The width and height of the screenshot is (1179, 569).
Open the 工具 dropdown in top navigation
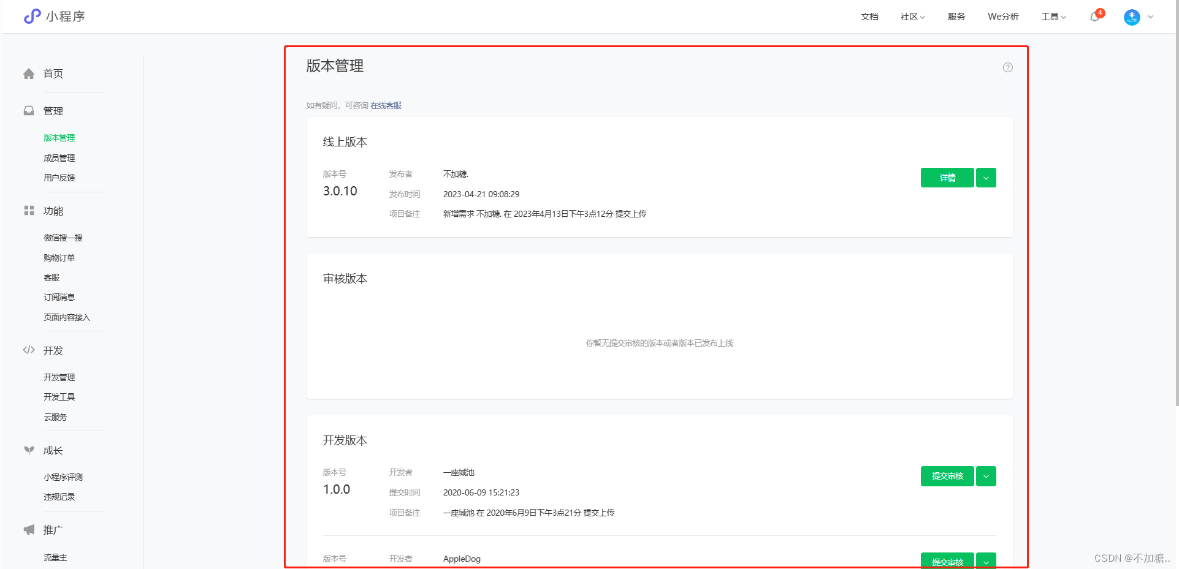[x=1053, y=17]
